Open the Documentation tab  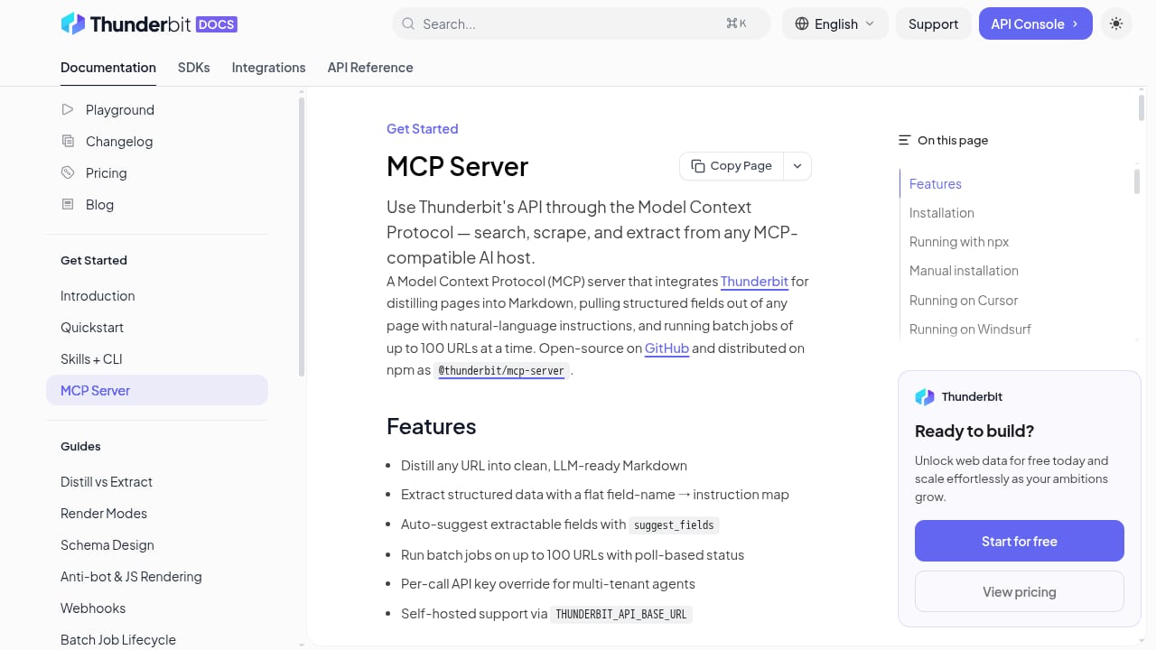[x=108, y=68]
